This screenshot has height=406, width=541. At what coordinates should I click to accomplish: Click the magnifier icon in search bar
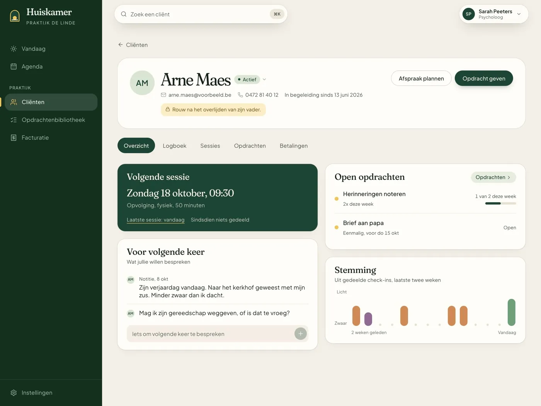tap(124, 14)
